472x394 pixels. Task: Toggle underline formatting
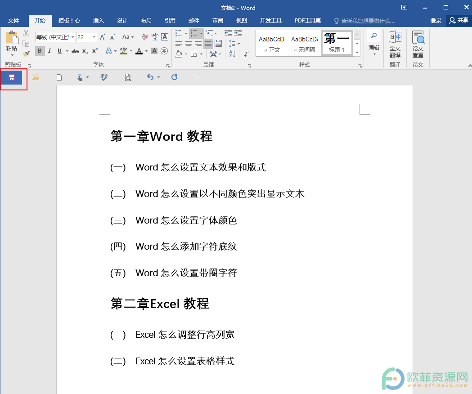click(59, 51)
